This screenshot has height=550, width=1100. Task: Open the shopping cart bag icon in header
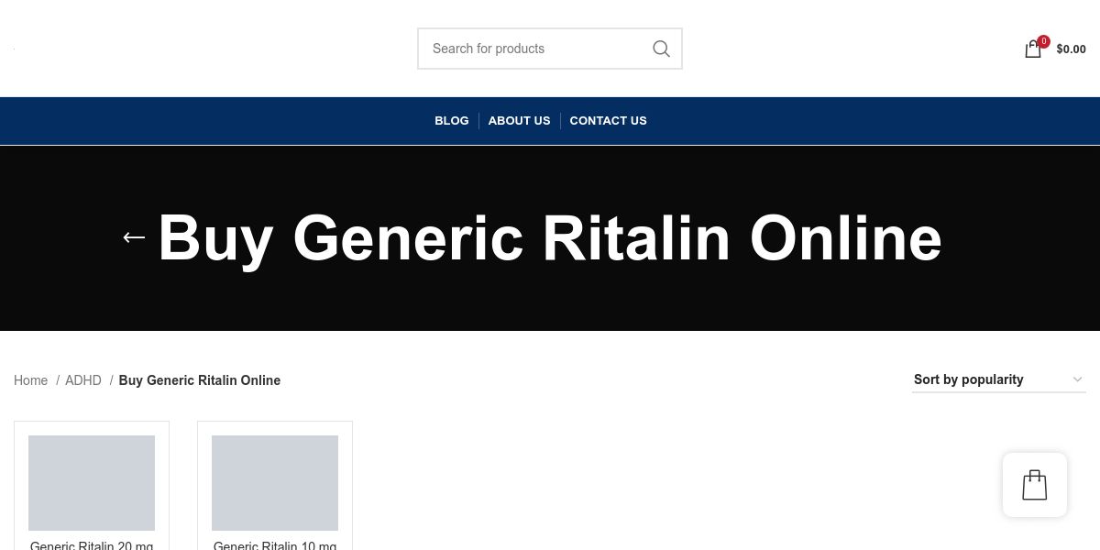pos(1033,49)
